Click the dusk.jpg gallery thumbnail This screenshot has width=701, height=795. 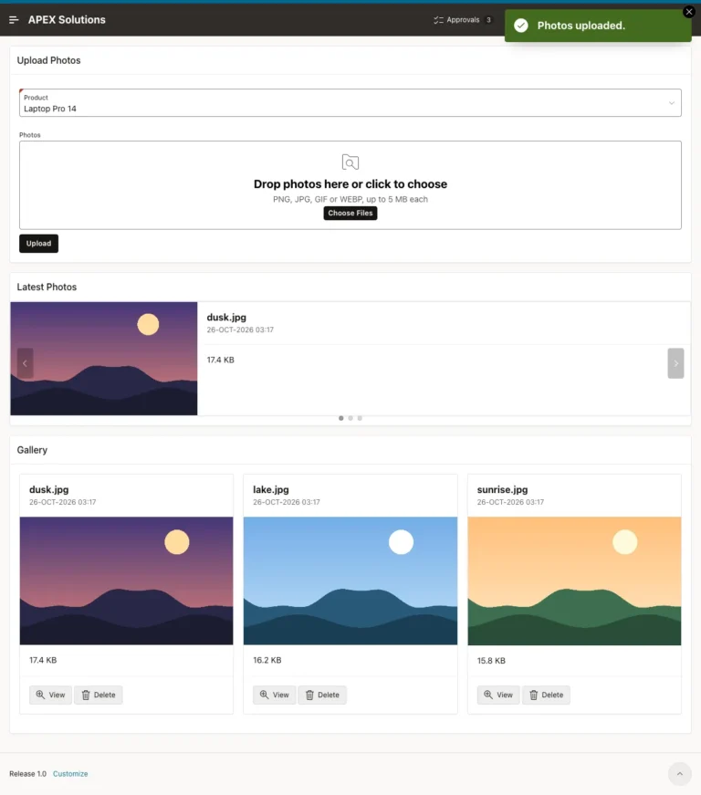126,581
